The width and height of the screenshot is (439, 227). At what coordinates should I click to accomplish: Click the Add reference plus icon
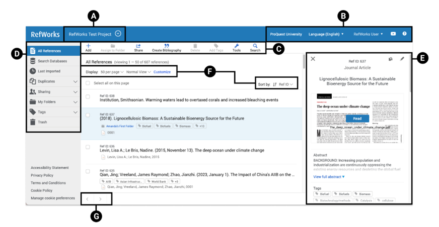click(88, 46)
